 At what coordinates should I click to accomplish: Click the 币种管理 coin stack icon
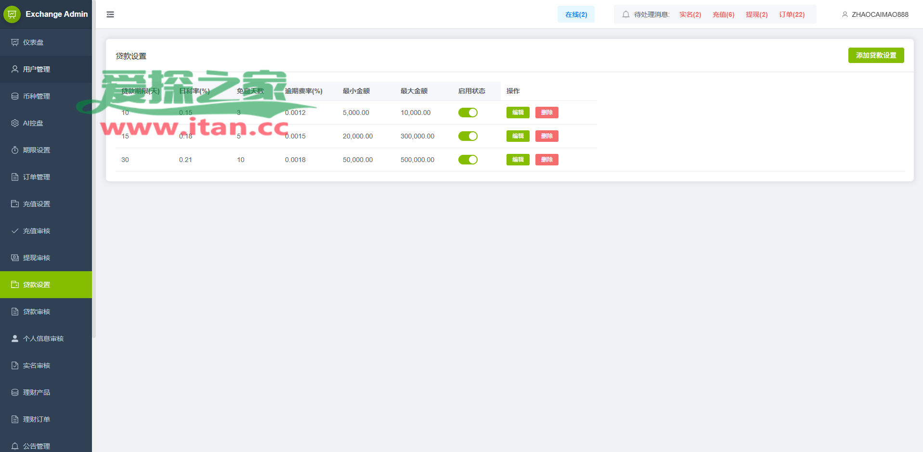pyautogui.click(x=15, y=96)
